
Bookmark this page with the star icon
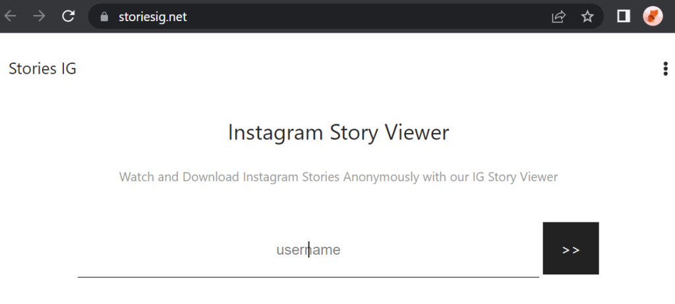(x=587, y=16)
